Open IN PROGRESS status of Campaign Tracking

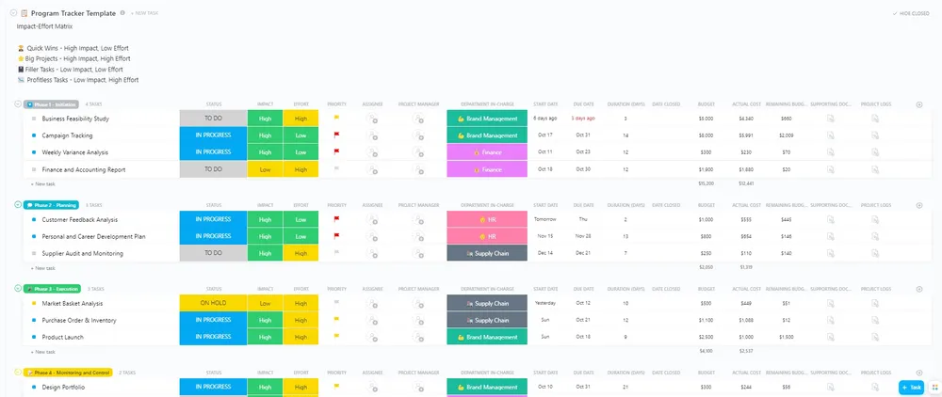tap(213, 135)
